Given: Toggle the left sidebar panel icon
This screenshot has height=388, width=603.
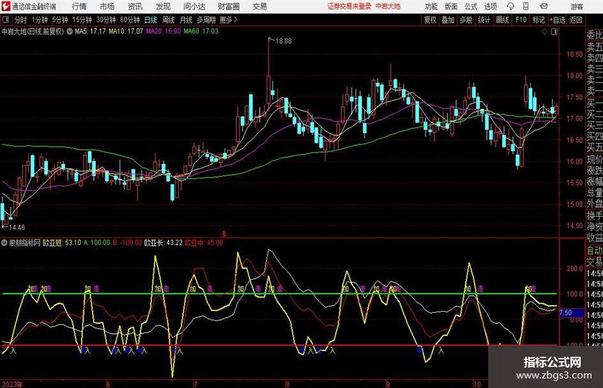Looking at the screenshot, I should coord(5,20).
